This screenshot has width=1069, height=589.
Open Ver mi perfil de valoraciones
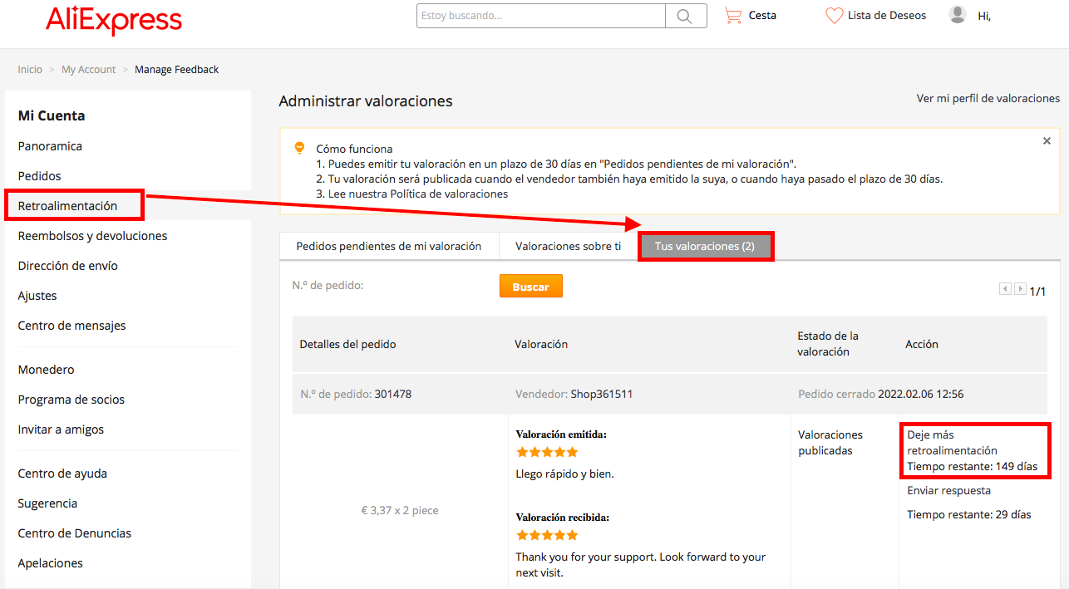pyautogui.click(x=988, y=98)
